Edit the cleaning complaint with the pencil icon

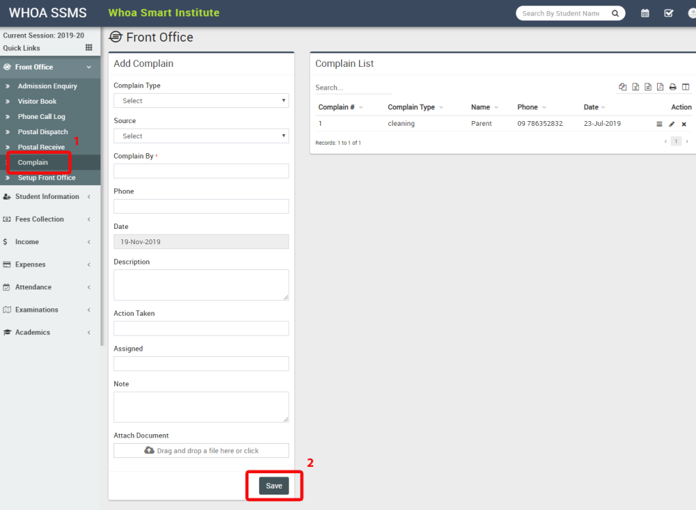pos(671,124)
